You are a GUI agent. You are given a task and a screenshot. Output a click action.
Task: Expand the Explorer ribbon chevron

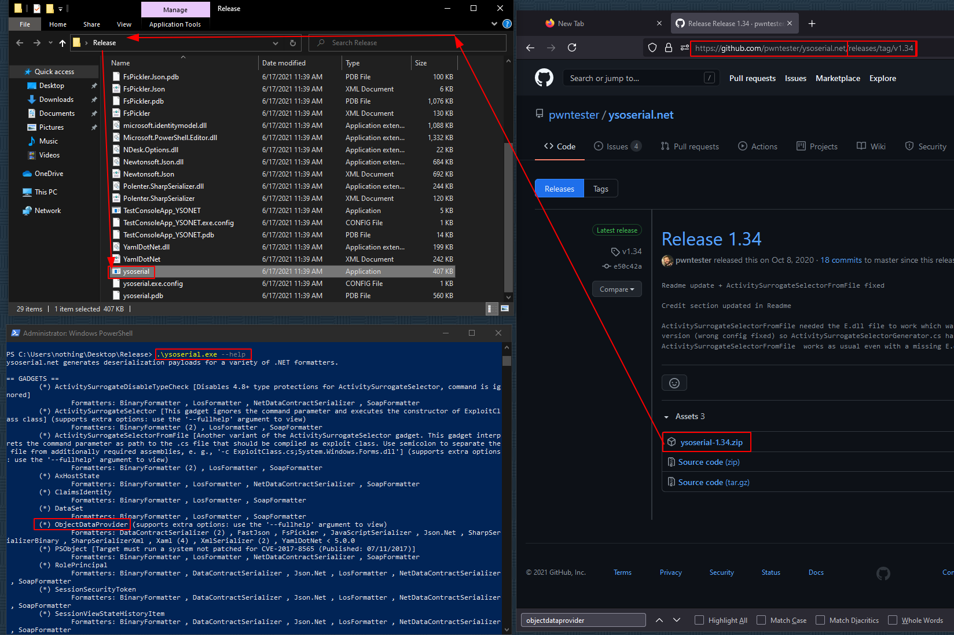click(494, 24)
